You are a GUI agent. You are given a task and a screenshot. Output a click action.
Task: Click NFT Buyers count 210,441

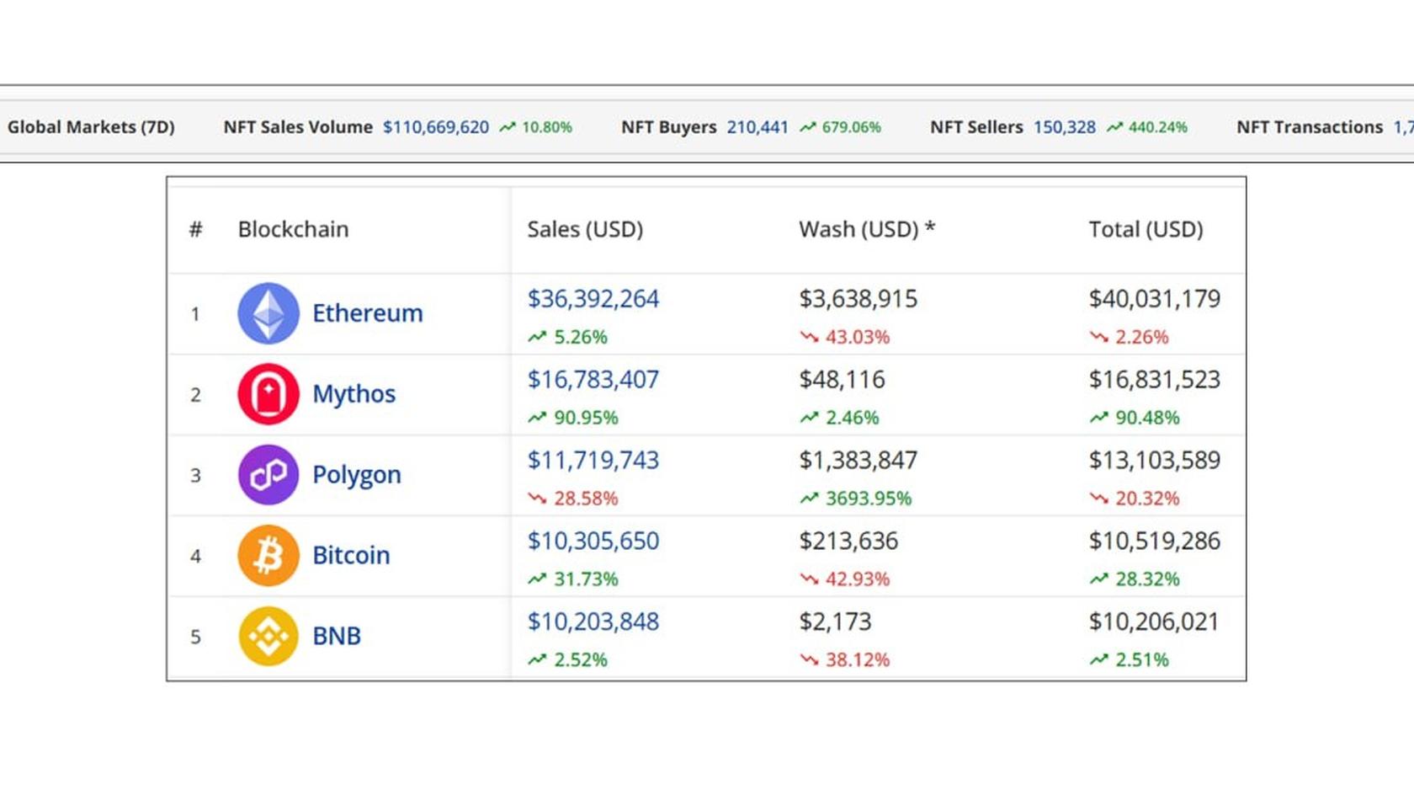757,127
